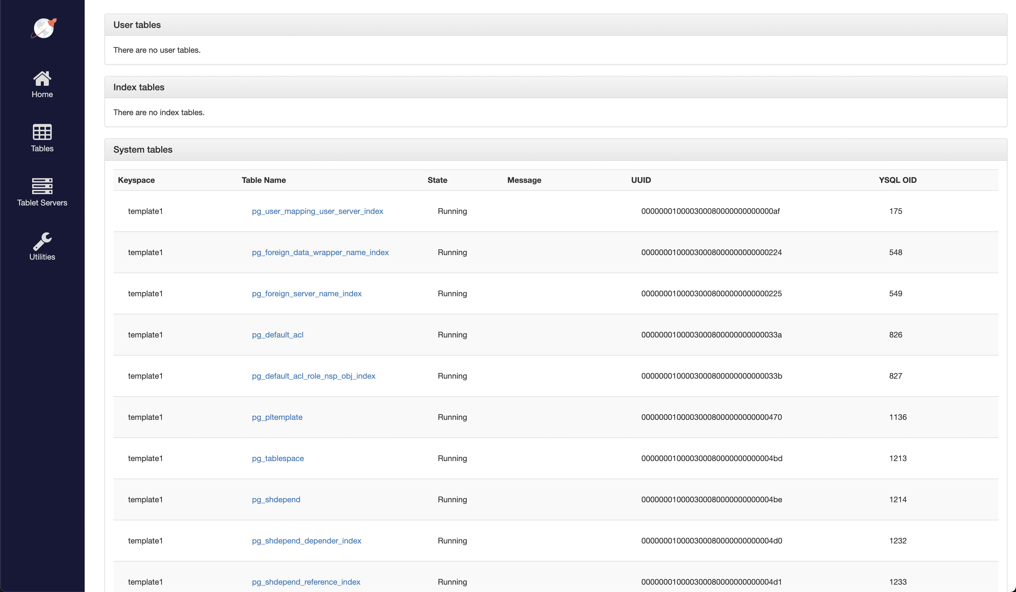Open the Tablet Servers stack icon
The width and height of the screenshot is (1016, 592).
(x=42, y=186)
